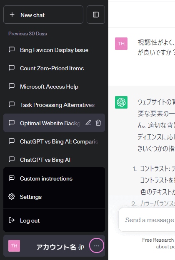Click chat bubble icon beside last ChatGPT vs Bing AI
Screen dimensions: 175x260
coord(12,159)
